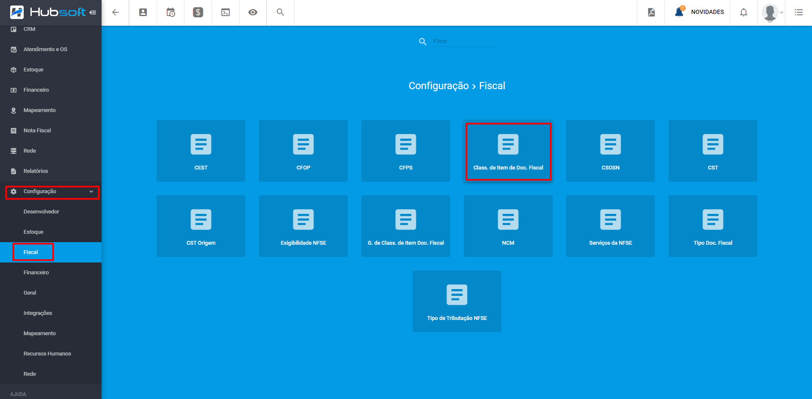Select Financeiro under Configuração
812x399 pixels.
pyautogui.click(x=51, y=273)
